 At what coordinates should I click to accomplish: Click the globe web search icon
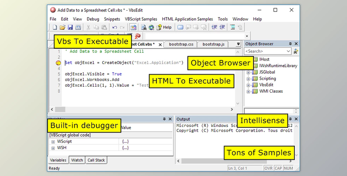pos(151,27)
